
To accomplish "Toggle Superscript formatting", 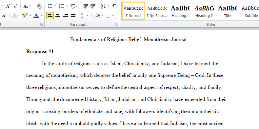I will click(x=4, y=16).
